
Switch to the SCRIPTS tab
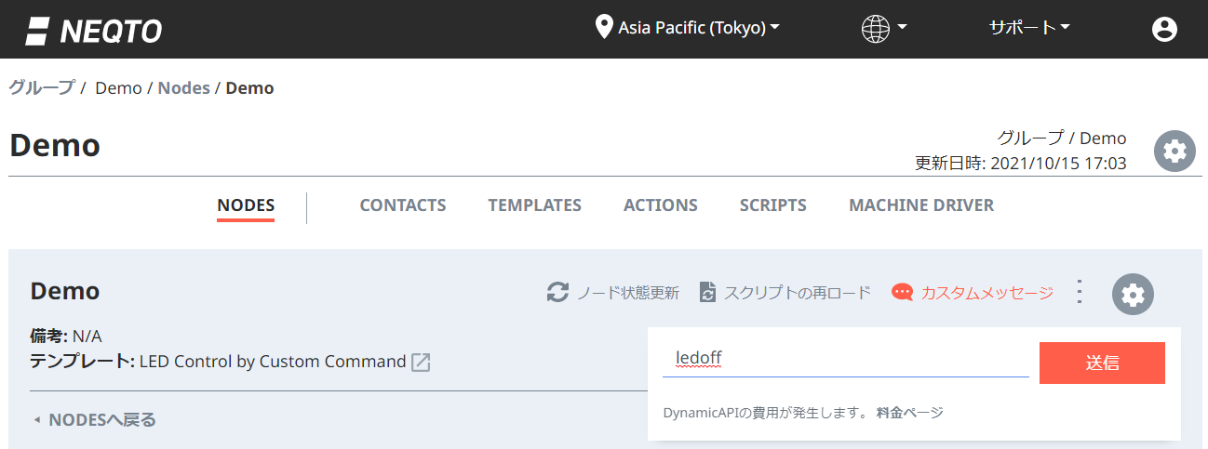click(773, 205)
